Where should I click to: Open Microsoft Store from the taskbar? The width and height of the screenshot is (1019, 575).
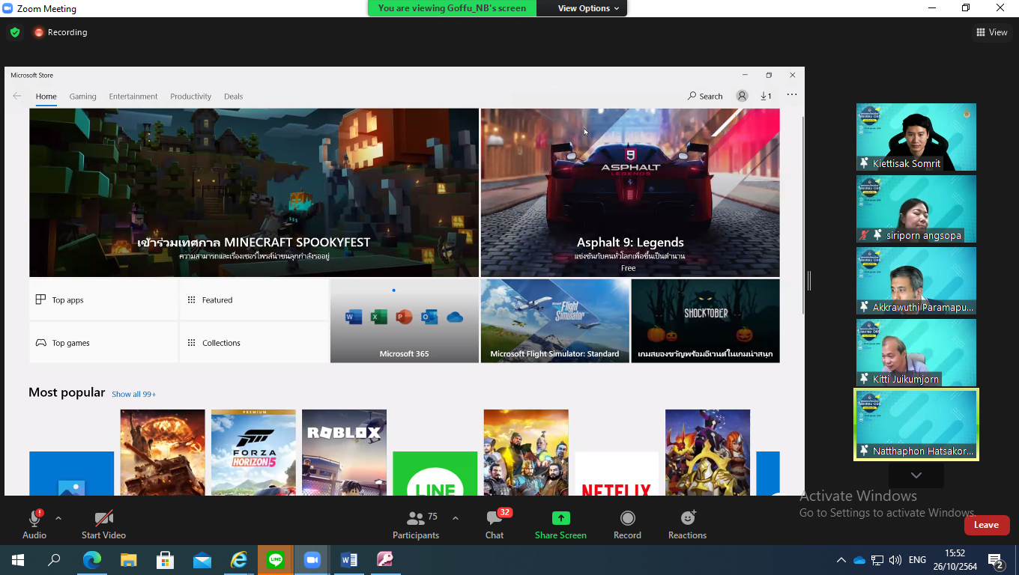pyautogui.click(x=166, y=559)
